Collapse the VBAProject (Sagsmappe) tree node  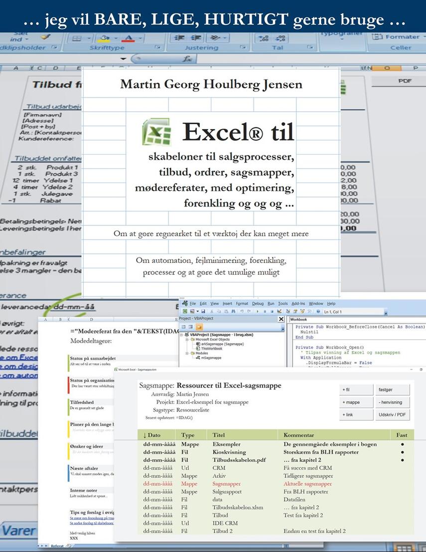(181, 335)
